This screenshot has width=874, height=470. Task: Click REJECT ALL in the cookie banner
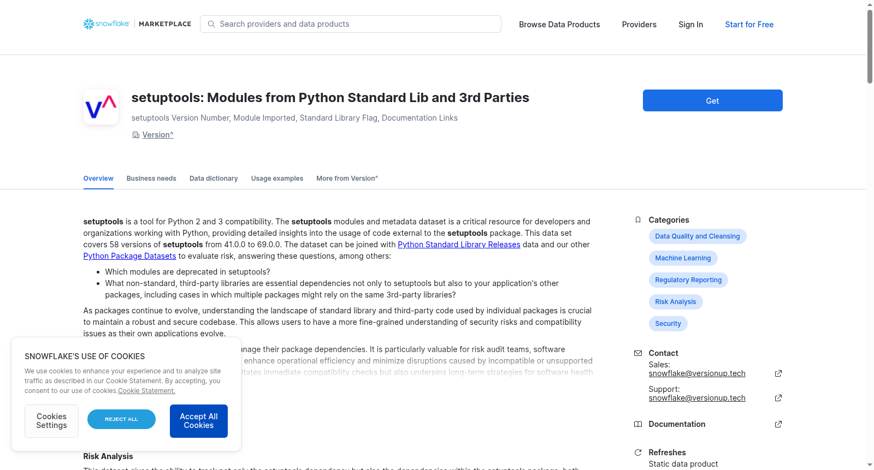click(x=121, y=419)
